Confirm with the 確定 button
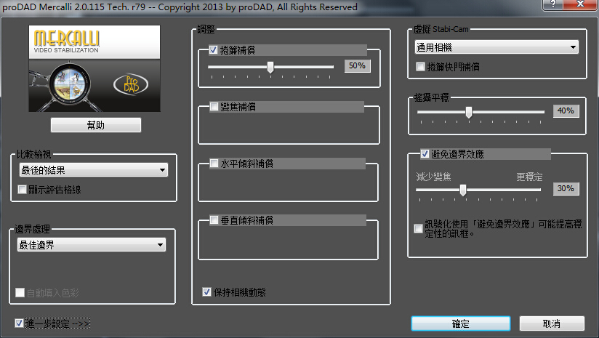 [461, 323]
